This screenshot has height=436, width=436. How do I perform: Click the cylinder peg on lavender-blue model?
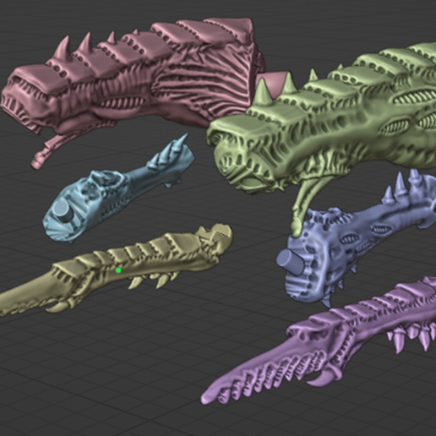292,262
